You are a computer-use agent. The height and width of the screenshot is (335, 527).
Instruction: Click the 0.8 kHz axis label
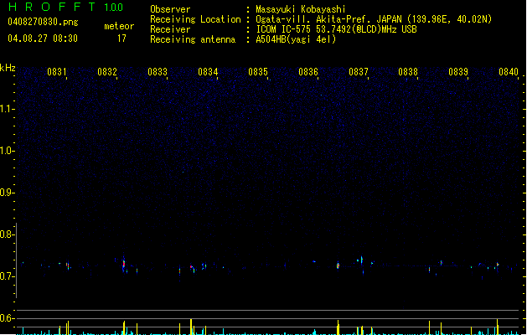[x=7, y=234]
